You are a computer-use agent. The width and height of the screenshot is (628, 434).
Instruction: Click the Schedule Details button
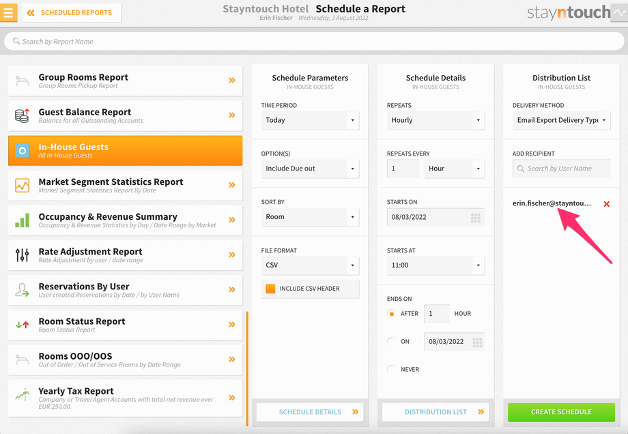coord(310,412)
